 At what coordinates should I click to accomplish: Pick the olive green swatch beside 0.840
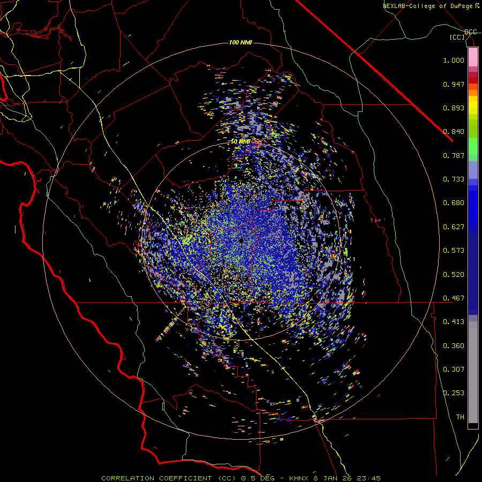pyautogui.click(x=473, y=129)
